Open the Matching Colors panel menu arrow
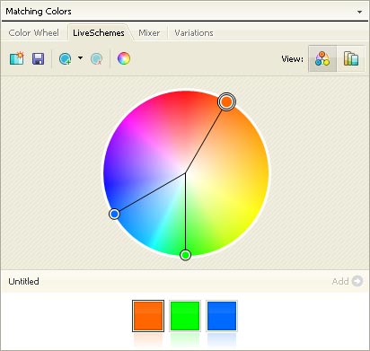This screenshot has width=370, height=351. tap(359, 12)
